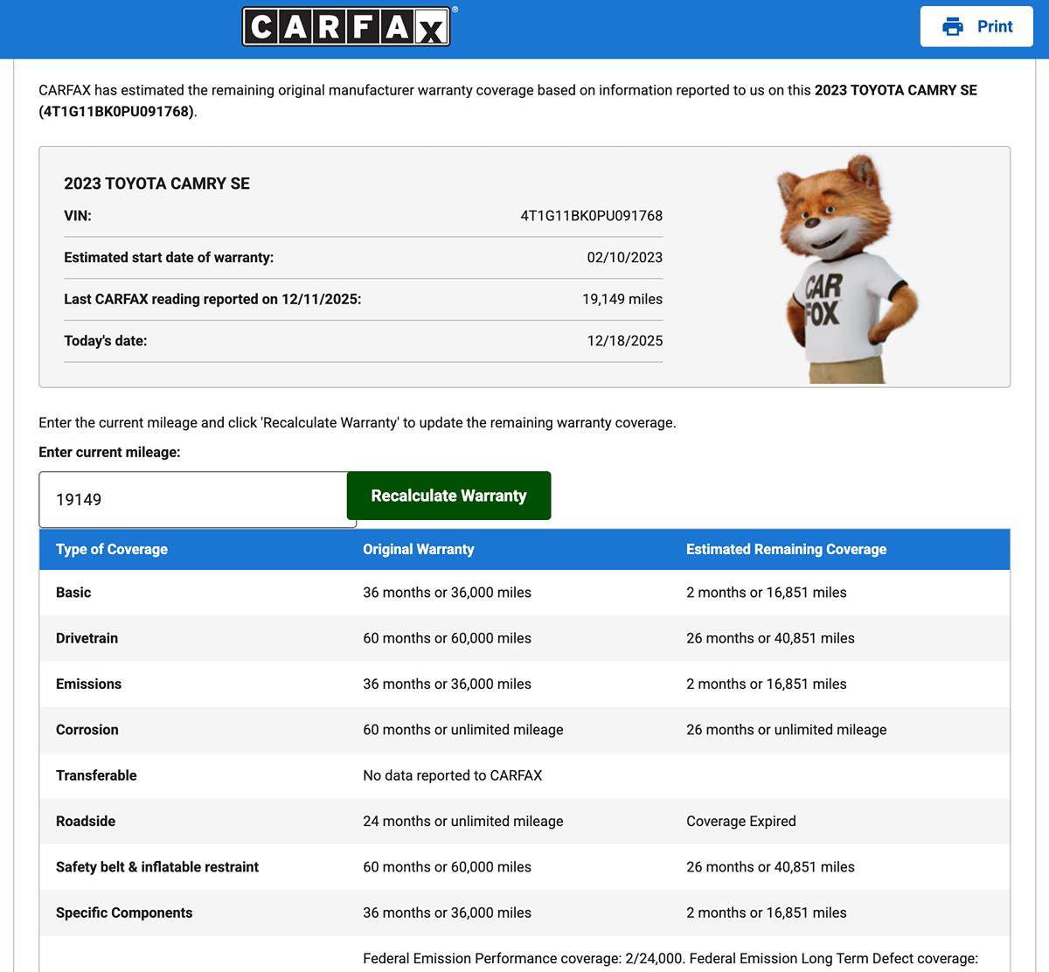
Task: Click the 'Today's date:' label
Action: coord(106,341)
